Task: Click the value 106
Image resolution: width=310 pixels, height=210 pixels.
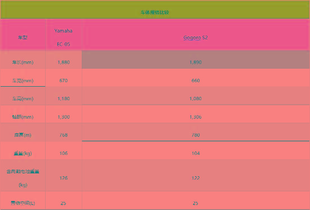Action: coord(64,153)
